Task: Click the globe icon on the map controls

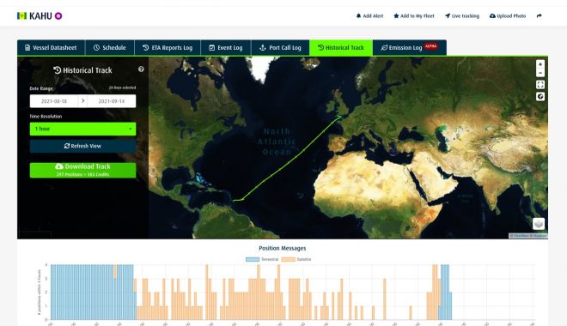Action: click(x=540, y=96)
